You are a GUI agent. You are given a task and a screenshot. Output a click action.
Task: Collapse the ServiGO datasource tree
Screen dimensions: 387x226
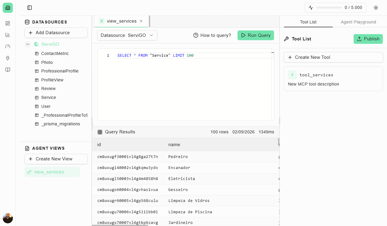28,44
